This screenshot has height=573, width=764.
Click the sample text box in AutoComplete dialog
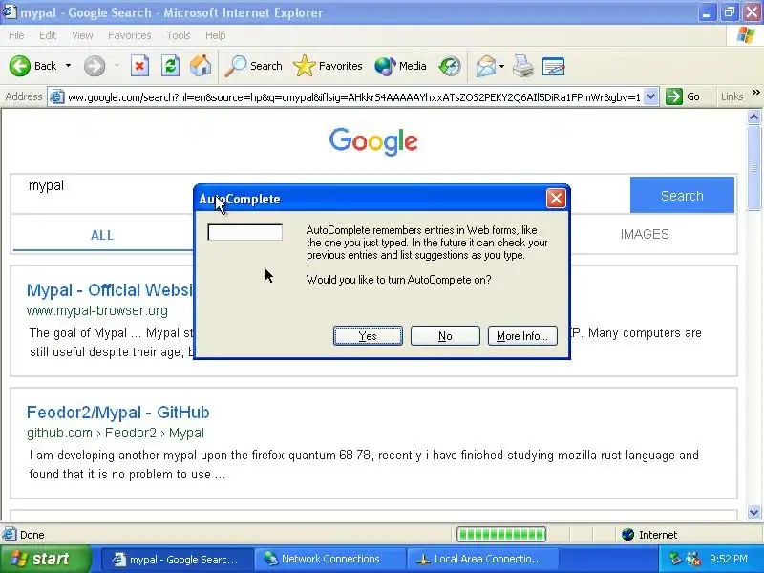click(x=245, y=232)
